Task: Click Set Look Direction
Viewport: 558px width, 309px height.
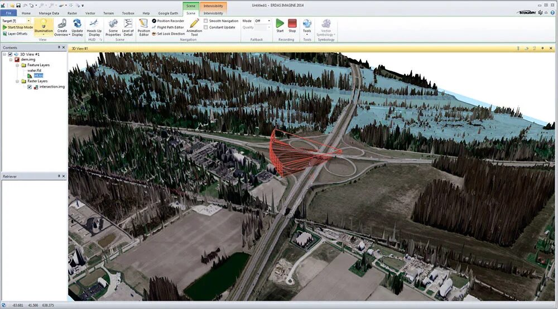Action: pos(169,34)
